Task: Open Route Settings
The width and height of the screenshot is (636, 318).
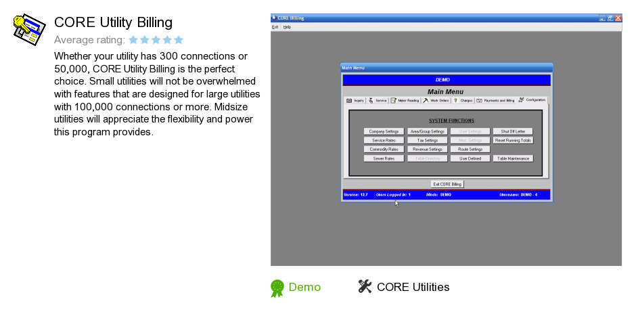Action: pos(470,150)
